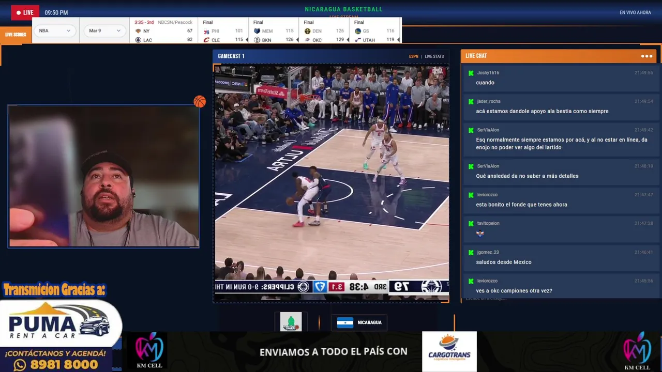The image size is (662, 372).
Task: Click the left KM Cell logo
Action: tap(149, 351)
